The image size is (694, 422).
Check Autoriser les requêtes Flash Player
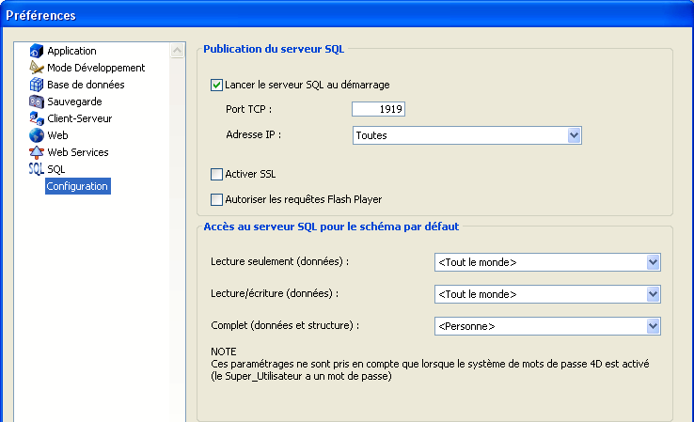coord(217,199)
